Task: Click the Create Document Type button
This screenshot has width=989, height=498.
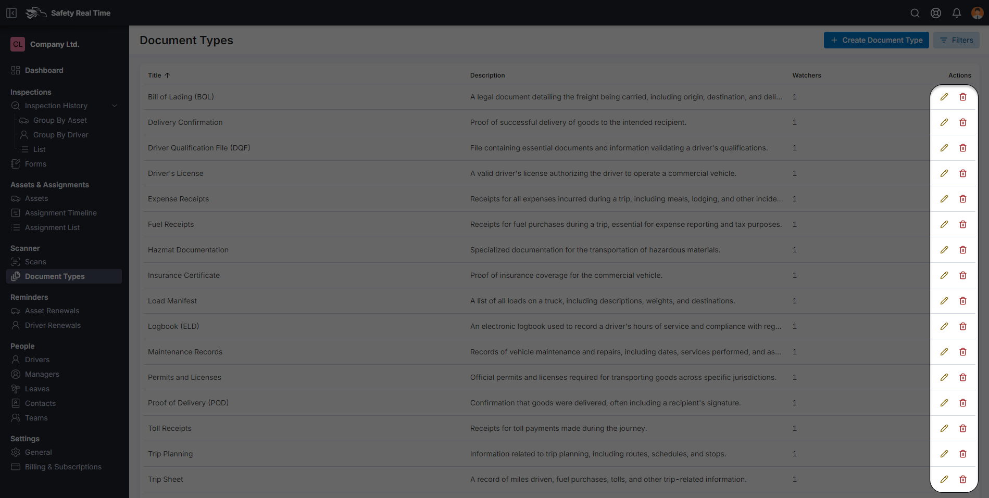Action: click(x=876, y=40)
